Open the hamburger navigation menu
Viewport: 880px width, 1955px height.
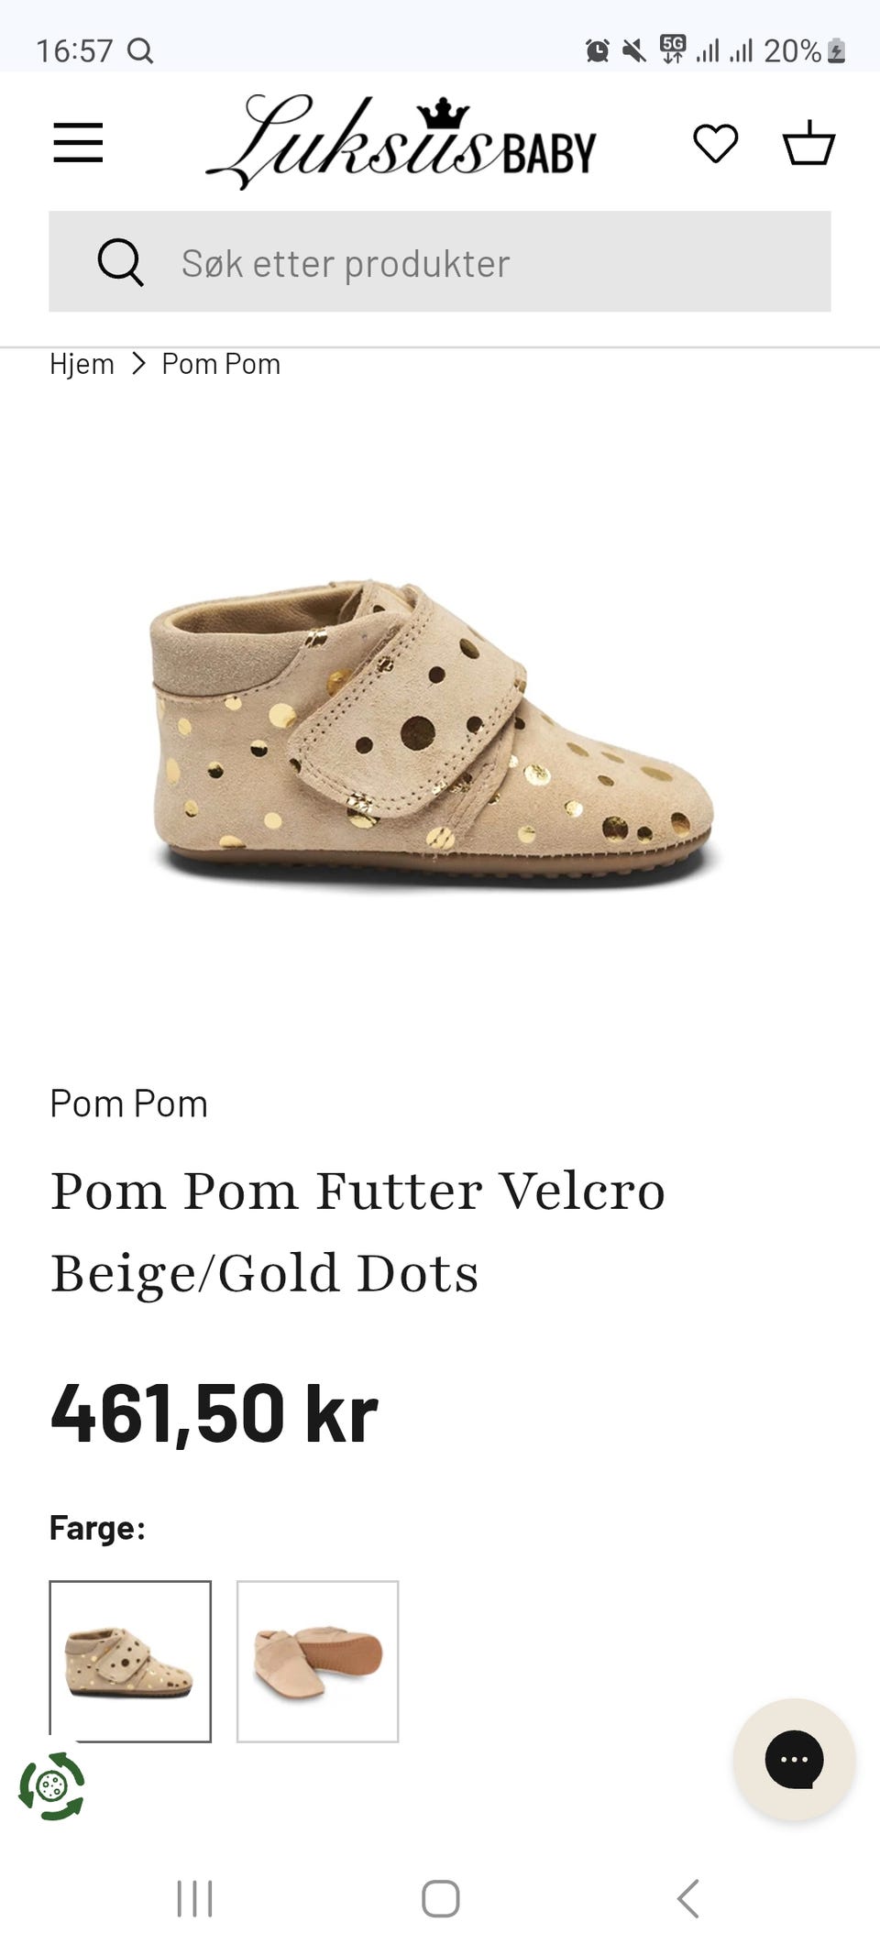(78, 143)
